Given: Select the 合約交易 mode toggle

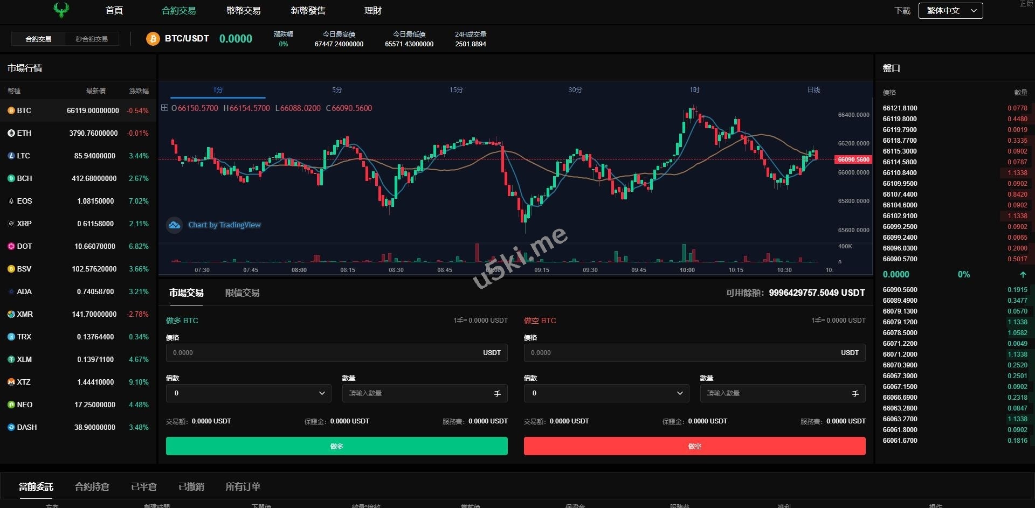Looking at the screenshot, I should pyautogui.click(x=38, y=39).
